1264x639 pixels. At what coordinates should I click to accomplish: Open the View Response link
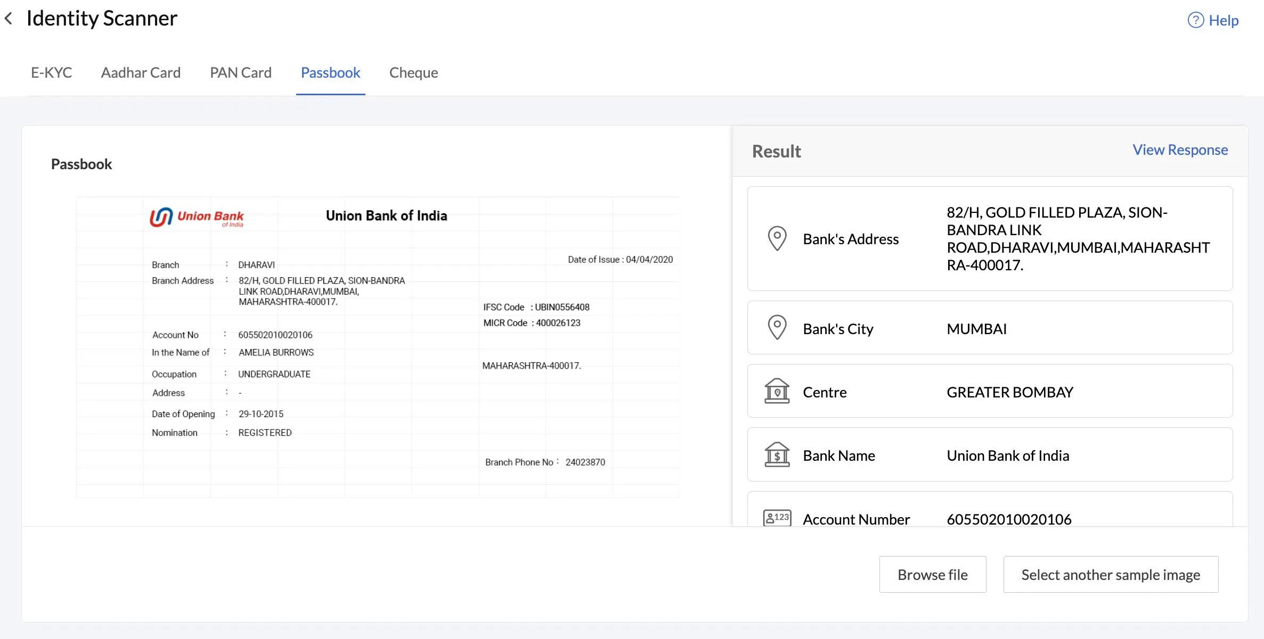coord(1180,150)
